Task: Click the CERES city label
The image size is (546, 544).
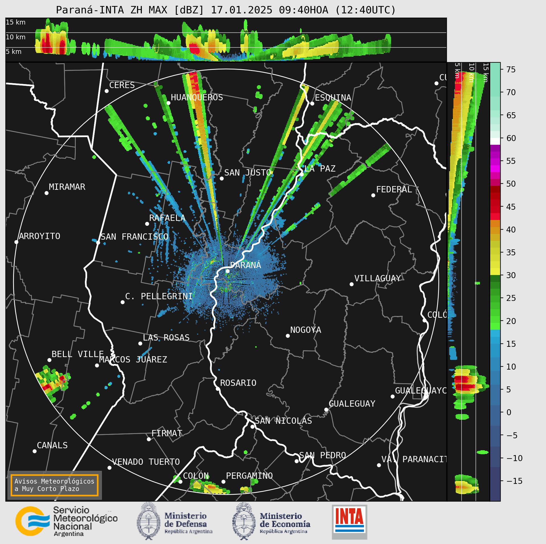Action: pyautogui.click(x=122, y=85)
